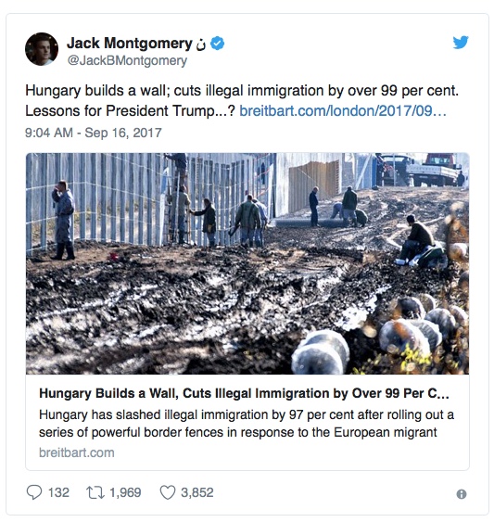This screenshot has height=522, width=494.
Task: Open the breitbart.com/london/2017/09 link
Action: (343, 111)
